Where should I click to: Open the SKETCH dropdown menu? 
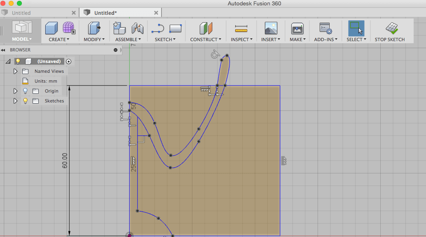pyautogui.click(x=165, y=39)
